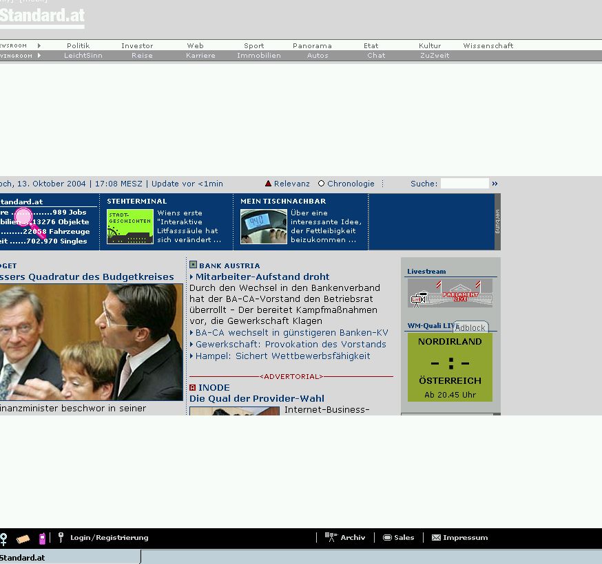Screen dimensions: 602x564
Task: Open the Immobilien section
Action: 259,56
